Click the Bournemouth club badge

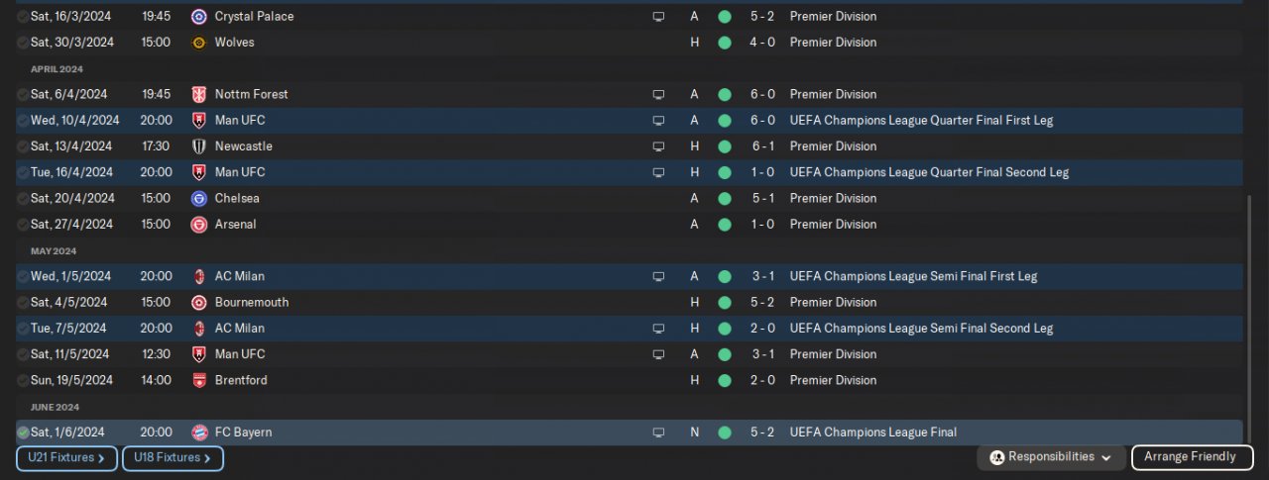click(x=198, y=302)
